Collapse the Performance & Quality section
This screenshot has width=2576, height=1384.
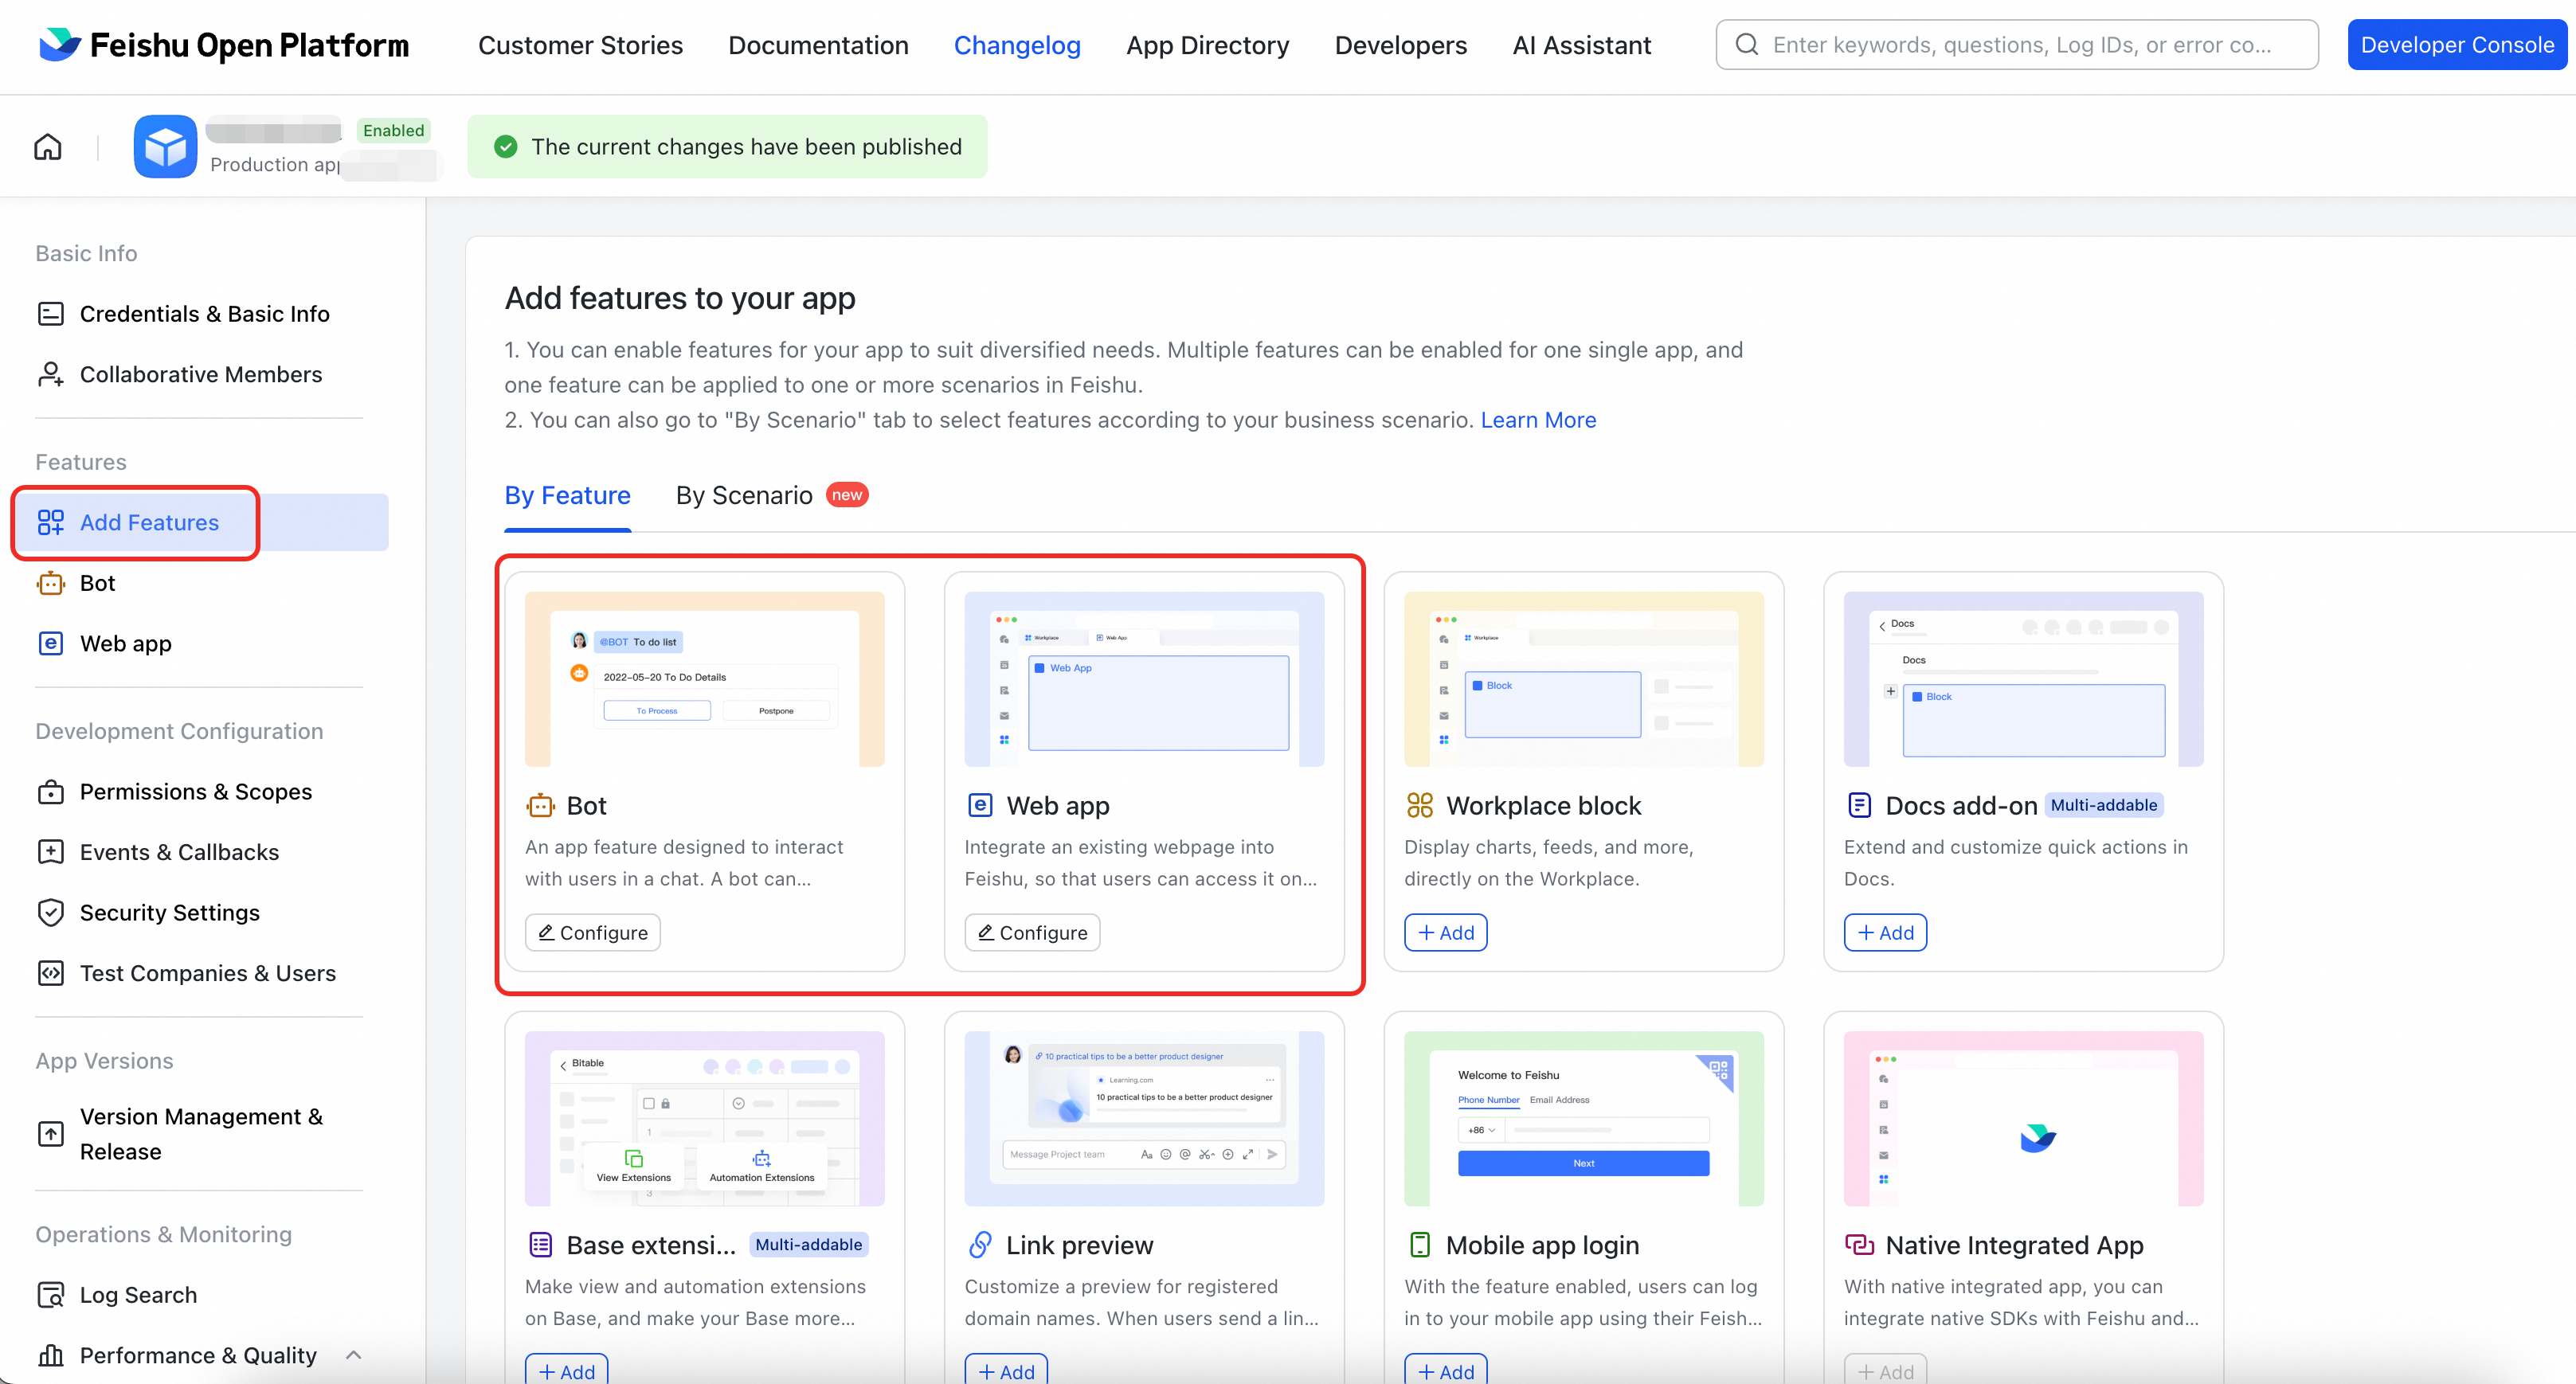pos(353,1354)
